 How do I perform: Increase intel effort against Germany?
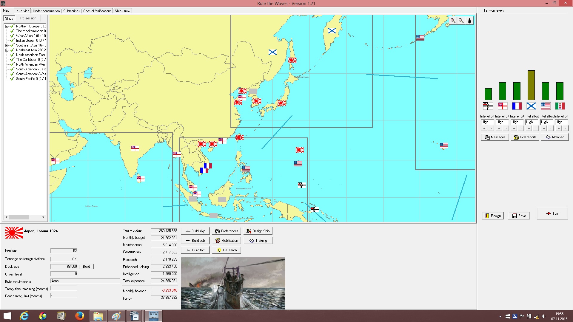[x=484, y=129]
